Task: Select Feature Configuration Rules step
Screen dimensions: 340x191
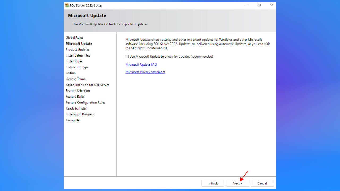Action: (x=86, y=102)
